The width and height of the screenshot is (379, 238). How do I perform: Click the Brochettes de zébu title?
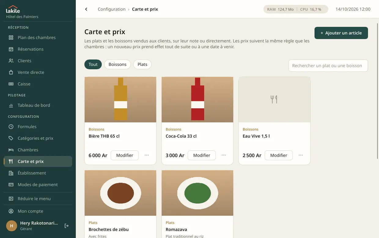(x=109, y=229)
